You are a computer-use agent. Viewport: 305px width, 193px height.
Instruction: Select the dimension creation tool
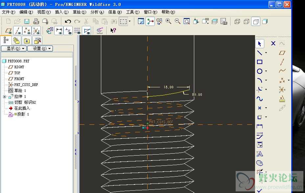coord(260,126)
